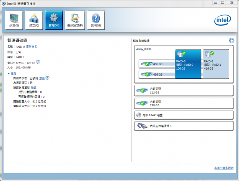The height and width of the screenshot is (181, 239).
Task: Click the 儲存系統檢視 heading
Action: (x=141, y=41)
